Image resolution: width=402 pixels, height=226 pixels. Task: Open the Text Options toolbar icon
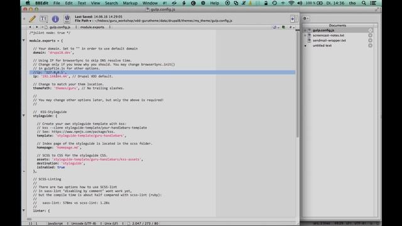coord(43,18)
